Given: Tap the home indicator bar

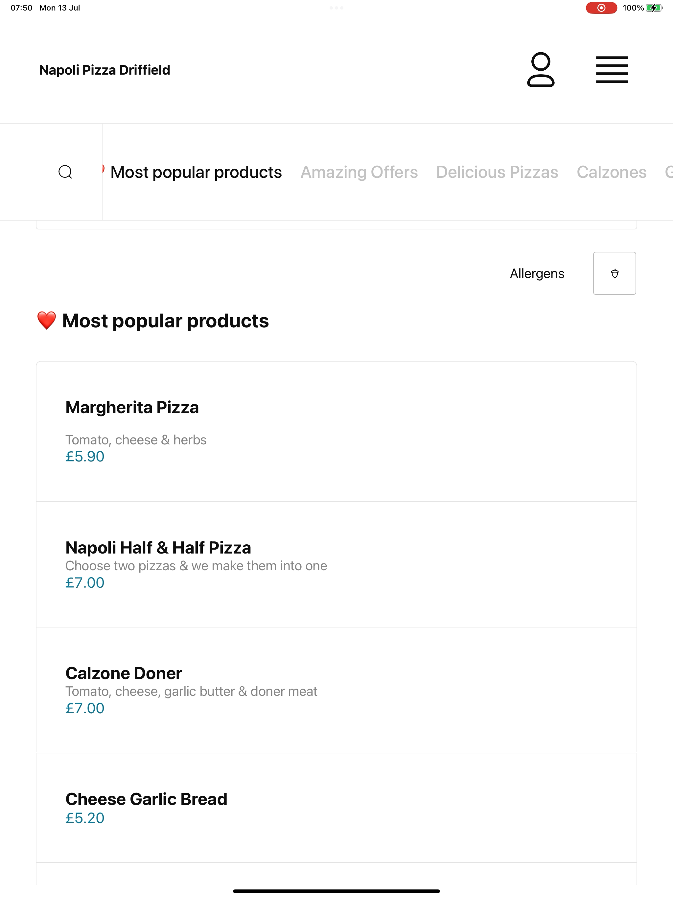Looking at the screenshot, I should pyautogui.click(x=336, y=891).
